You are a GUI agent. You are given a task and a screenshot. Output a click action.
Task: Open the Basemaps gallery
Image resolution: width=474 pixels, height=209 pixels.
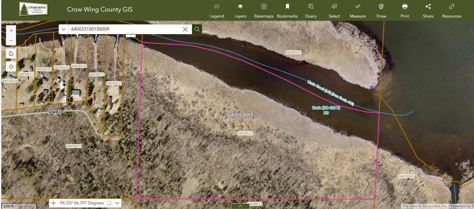click(264, 11)
